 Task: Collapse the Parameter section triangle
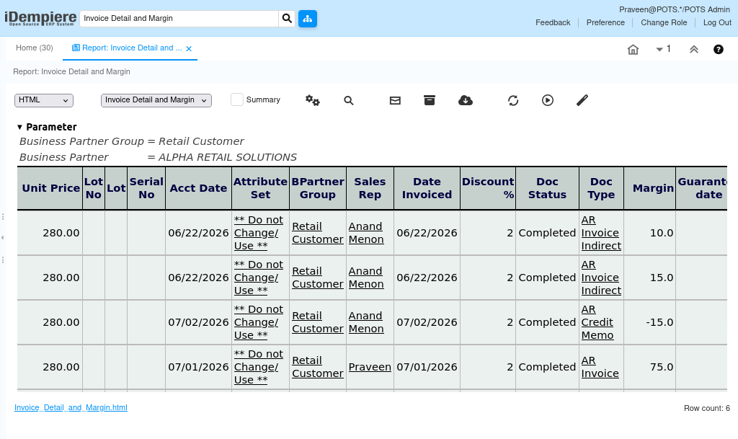[19, 127]
